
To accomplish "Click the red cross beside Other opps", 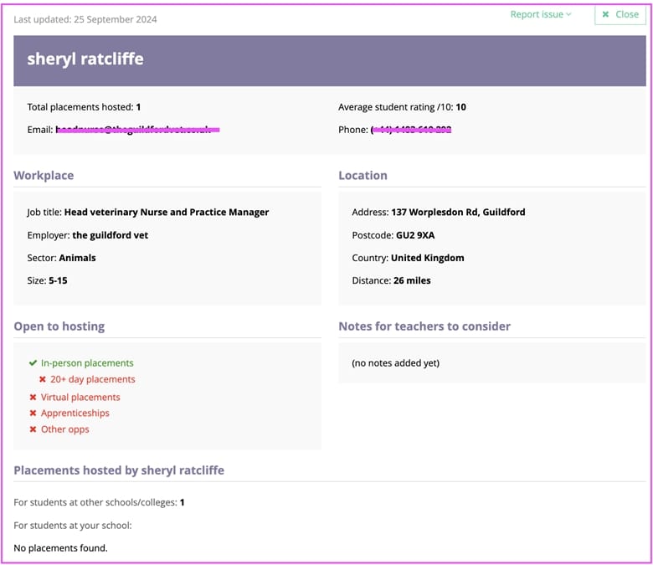I will pyautogui.click(x=33, y=429).
